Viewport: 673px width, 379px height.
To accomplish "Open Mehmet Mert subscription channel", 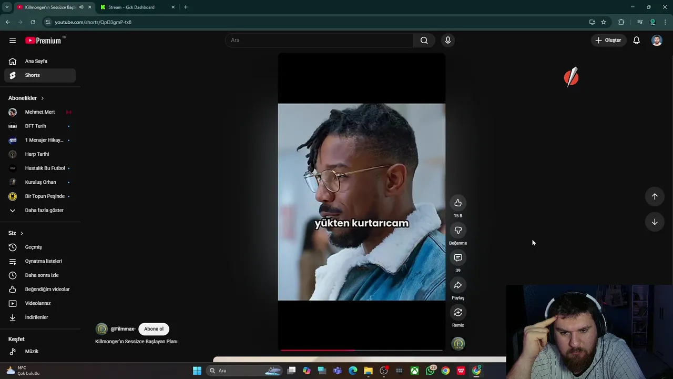I will [40, 112].
